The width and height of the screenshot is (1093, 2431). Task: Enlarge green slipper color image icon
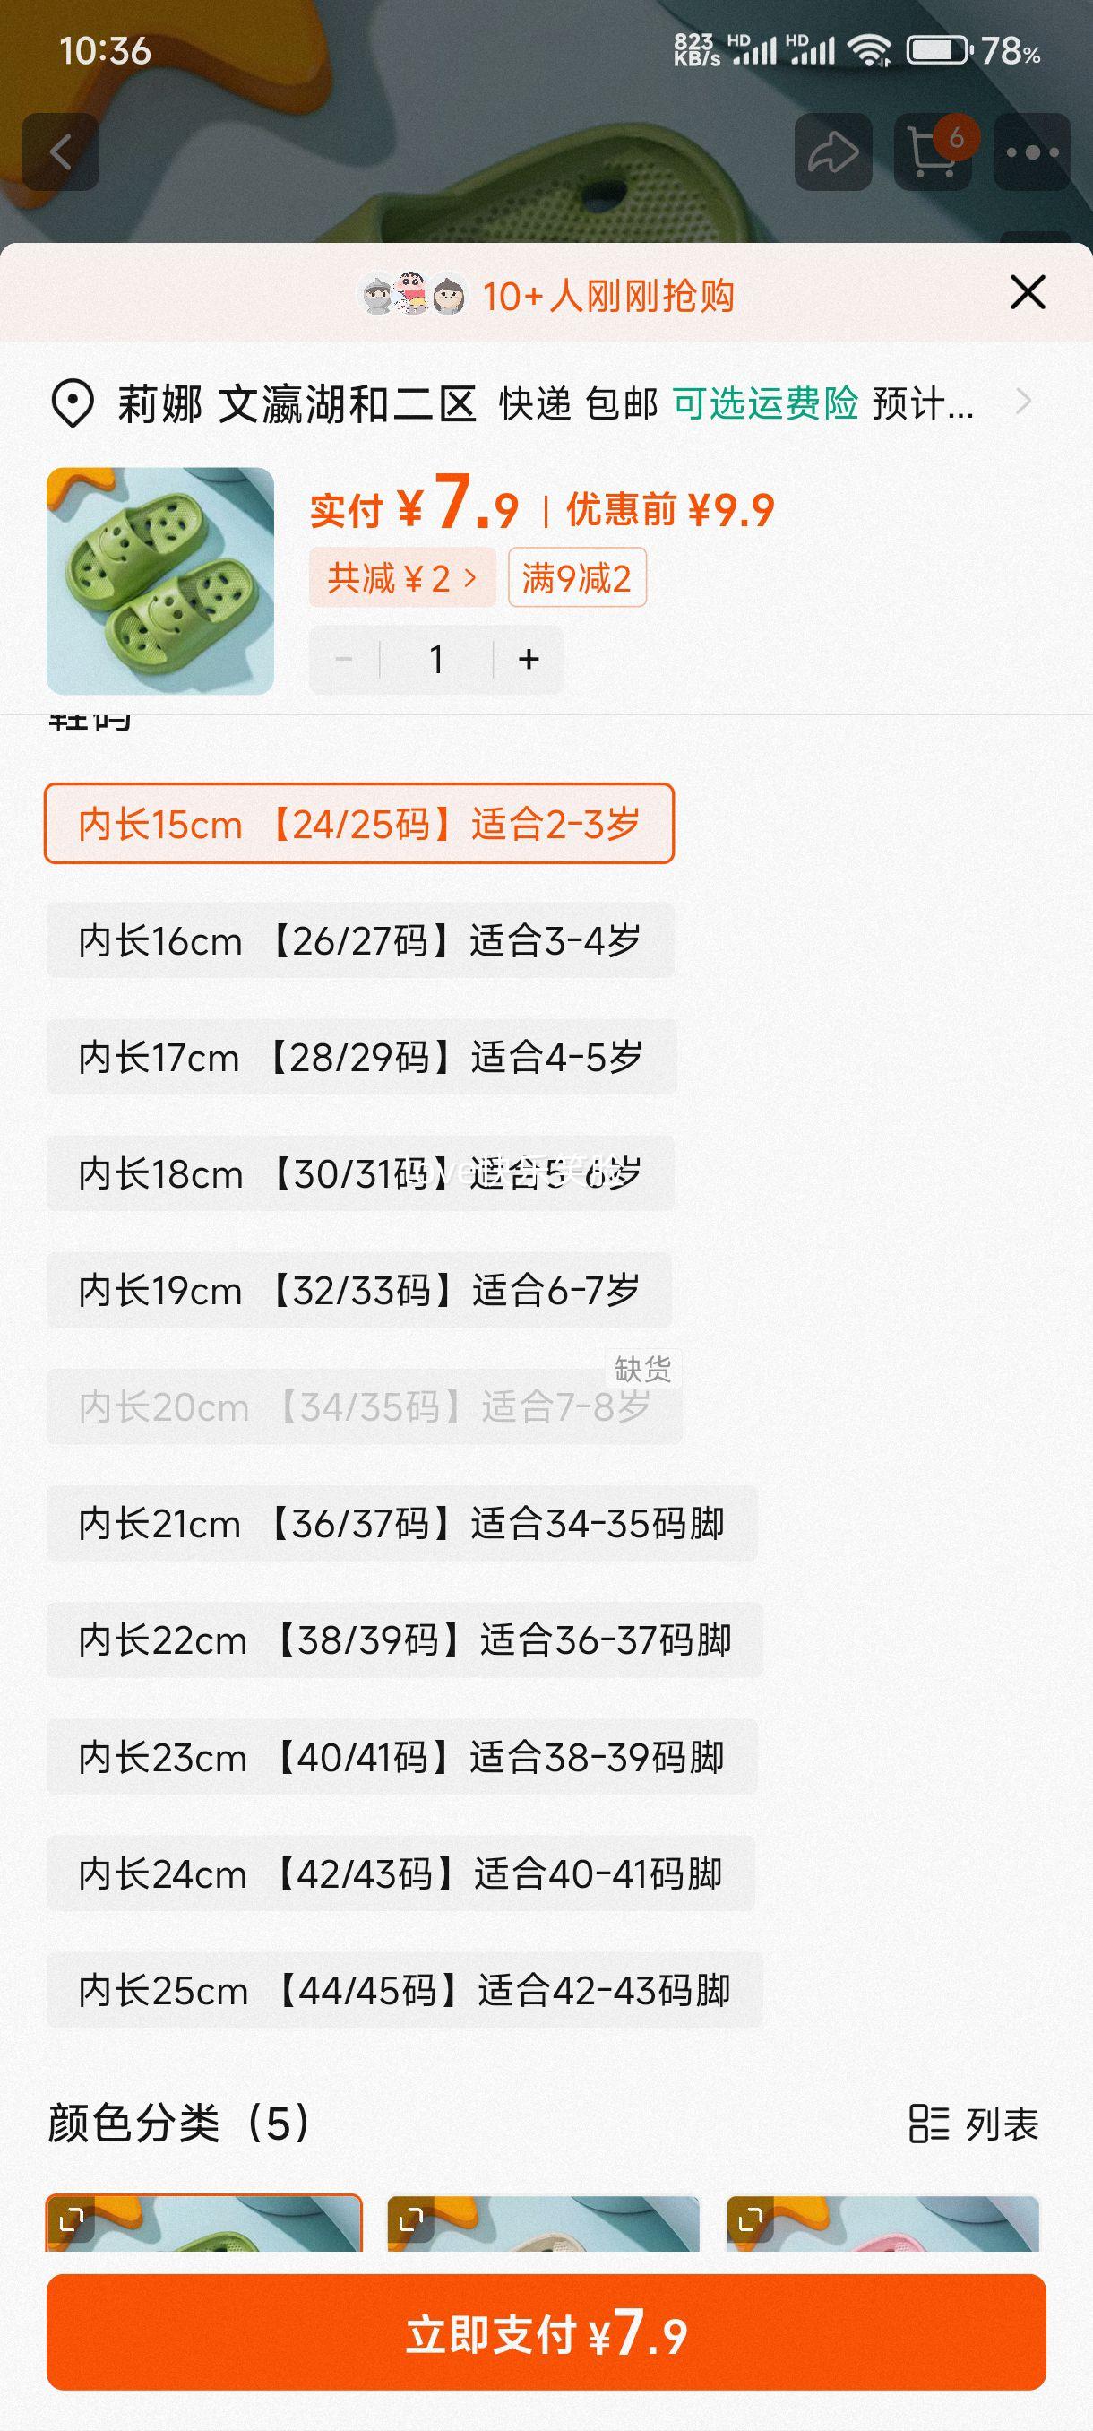(72, 2219)
